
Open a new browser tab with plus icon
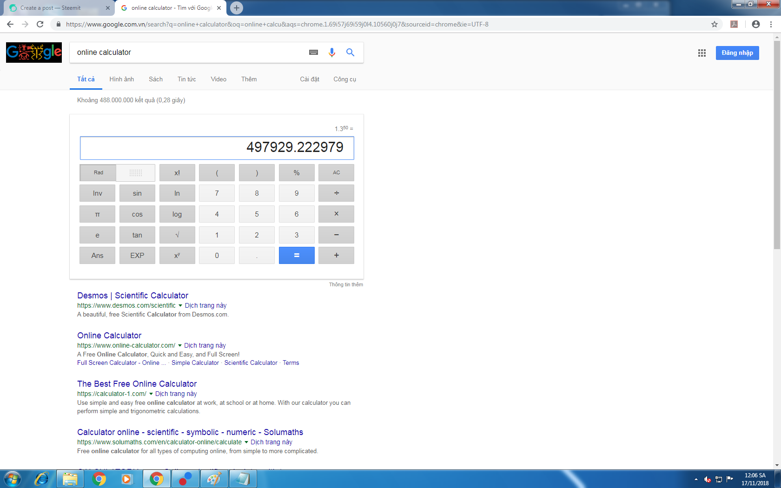237,8
